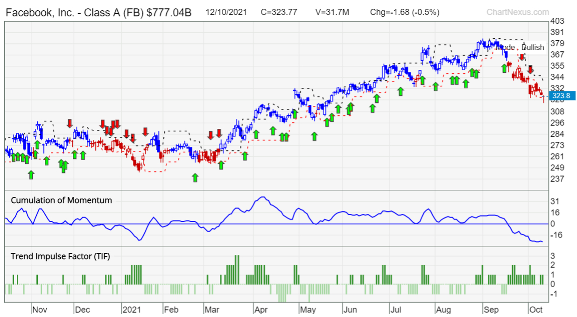Click the 261 price axis label
Viewport: 577px width, 317px height.
click(558, 156)
